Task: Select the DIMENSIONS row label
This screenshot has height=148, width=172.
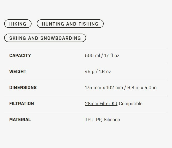Action: (x=23, y=88)
